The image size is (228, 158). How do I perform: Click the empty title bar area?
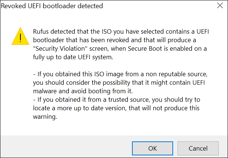click(156, 6)
